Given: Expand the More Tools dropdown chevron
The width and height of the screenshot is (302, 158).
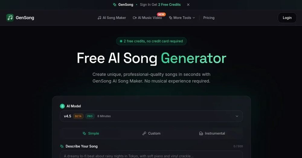Looking at the screenshot, I should point(194,18).
